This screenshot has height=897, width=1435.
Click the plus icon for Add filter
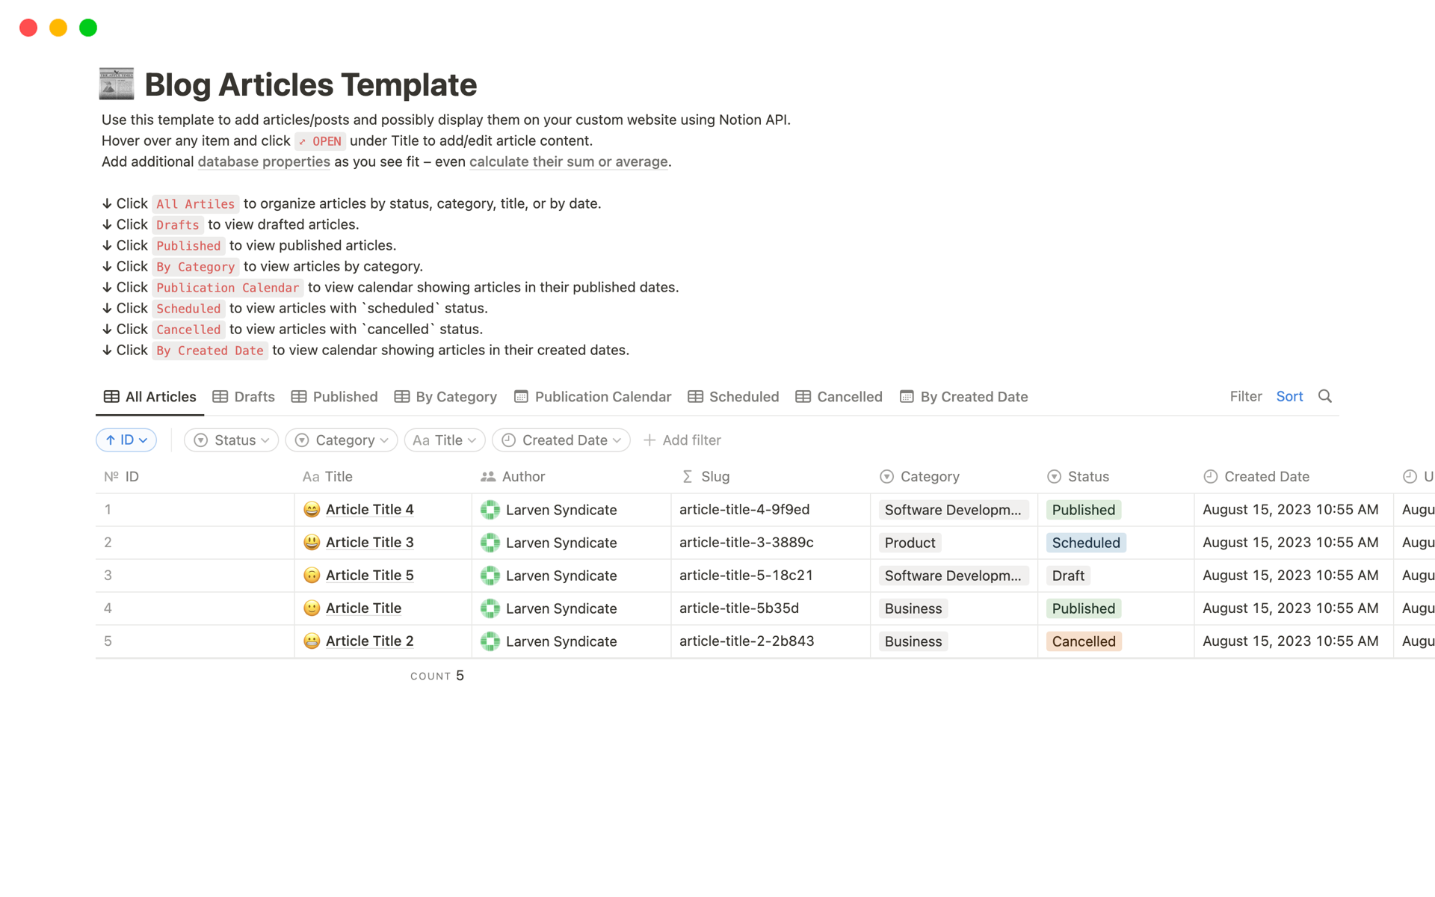(649, 440)
